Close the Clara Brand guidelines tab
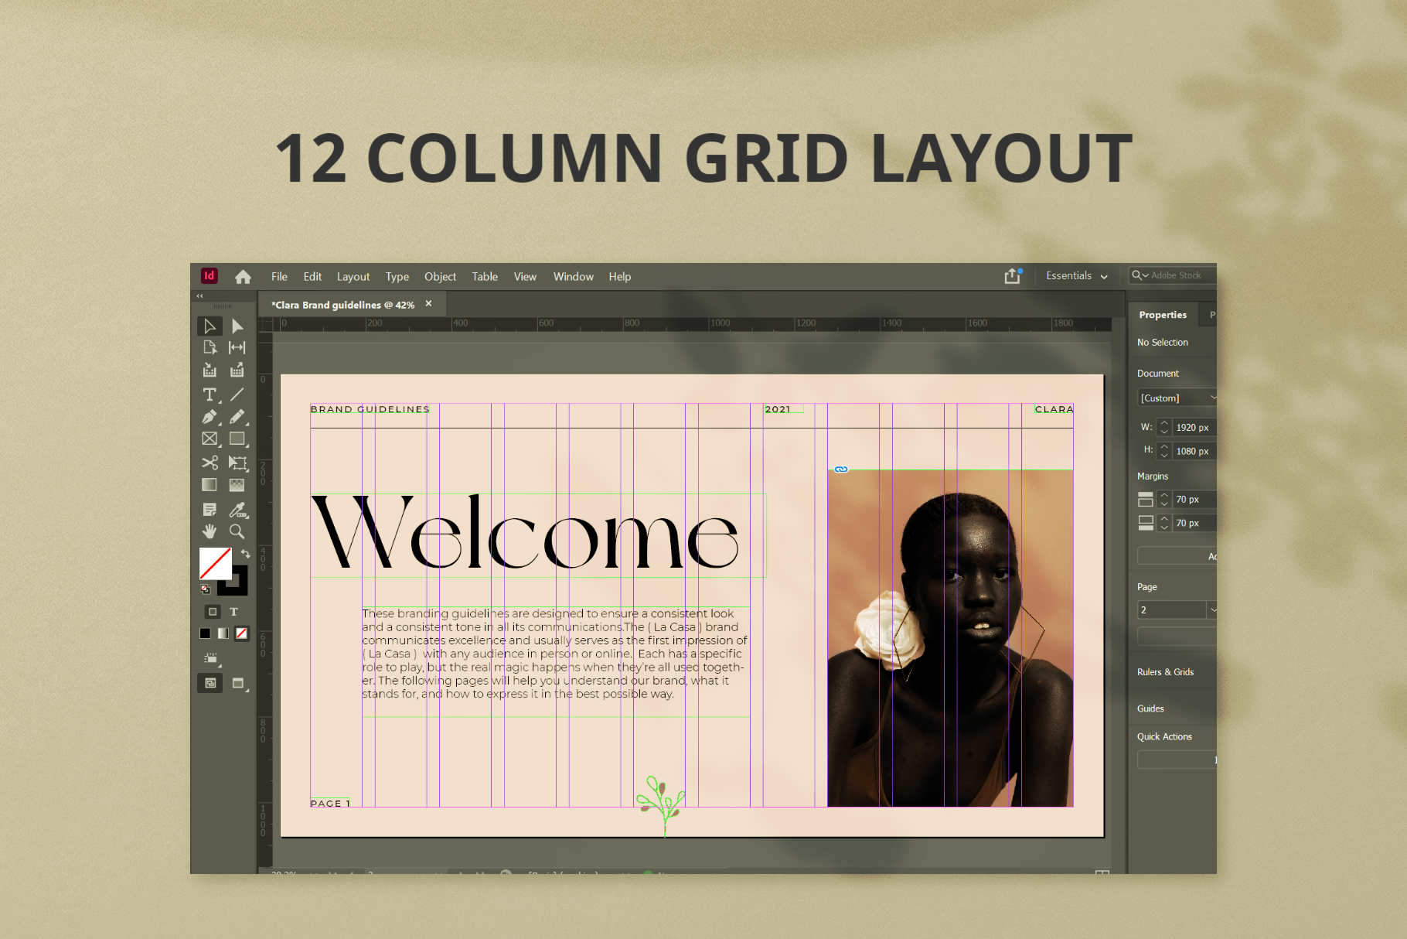 click(428, 304)
